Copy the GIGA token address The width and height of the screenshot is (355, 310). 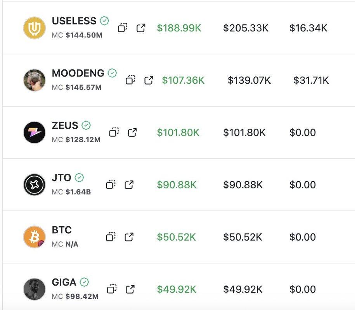pos(112,289)
